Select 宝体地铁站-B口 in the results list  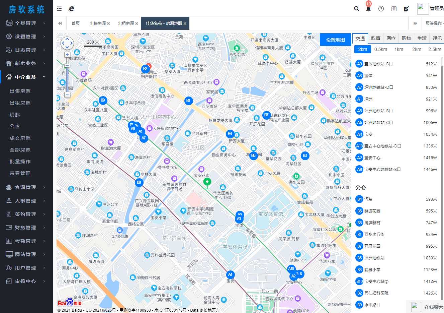pyautogui.click(x=396, y=64)
